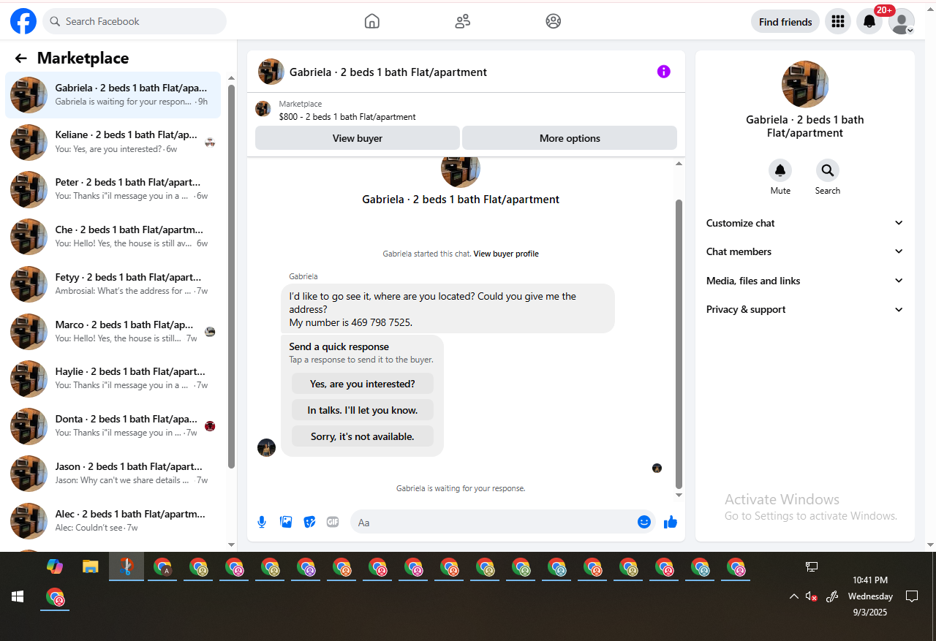
Task: Send quick response "In talks. I'll let you know."
Action: 363,410
